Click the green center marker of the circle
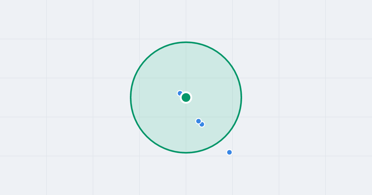This screenshot has height=195, width=372. pyautogui.click(x=186, y=97)
